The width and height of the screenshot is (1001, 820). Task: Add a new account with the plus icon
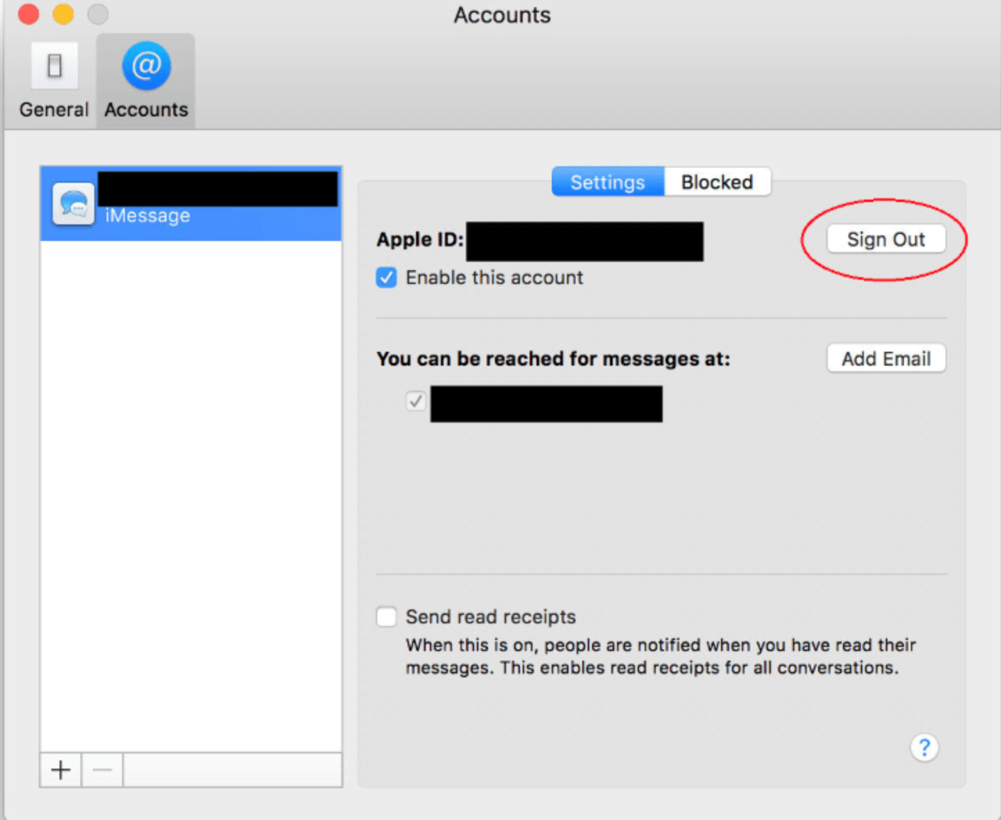pos(60,769)
